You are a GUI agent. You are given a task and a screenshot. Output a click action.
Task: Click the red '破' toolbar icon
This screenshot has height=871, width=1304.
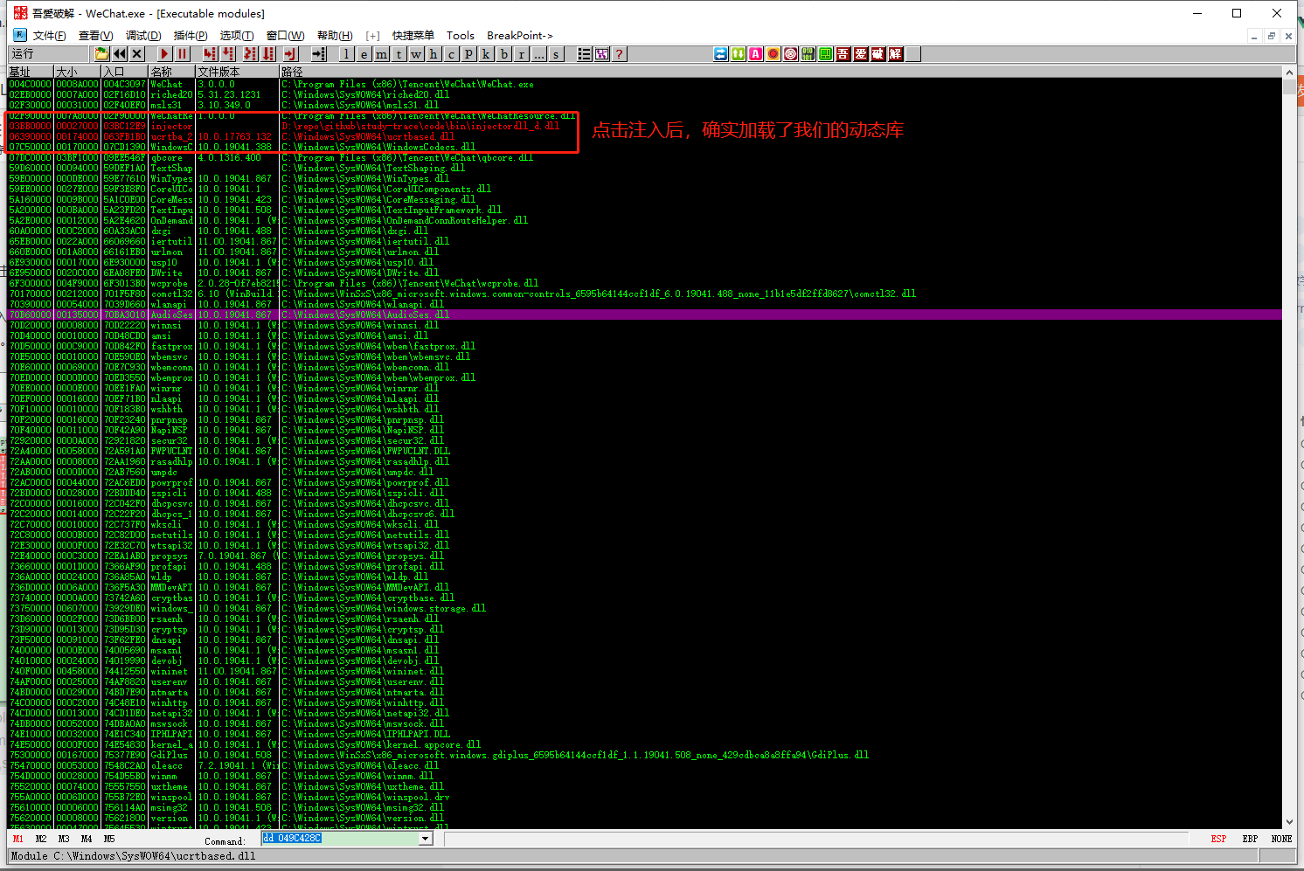(x=878, y=54)
